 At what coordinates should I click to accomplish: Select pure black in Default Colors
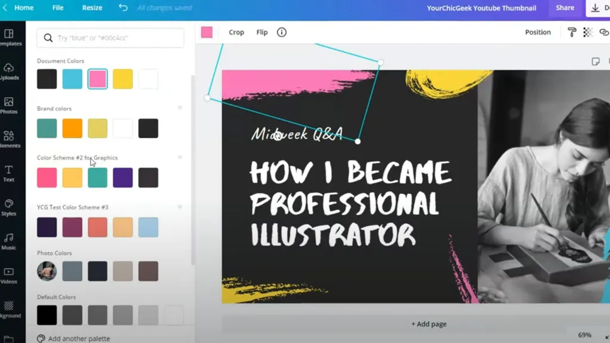(x=47, y=315)
